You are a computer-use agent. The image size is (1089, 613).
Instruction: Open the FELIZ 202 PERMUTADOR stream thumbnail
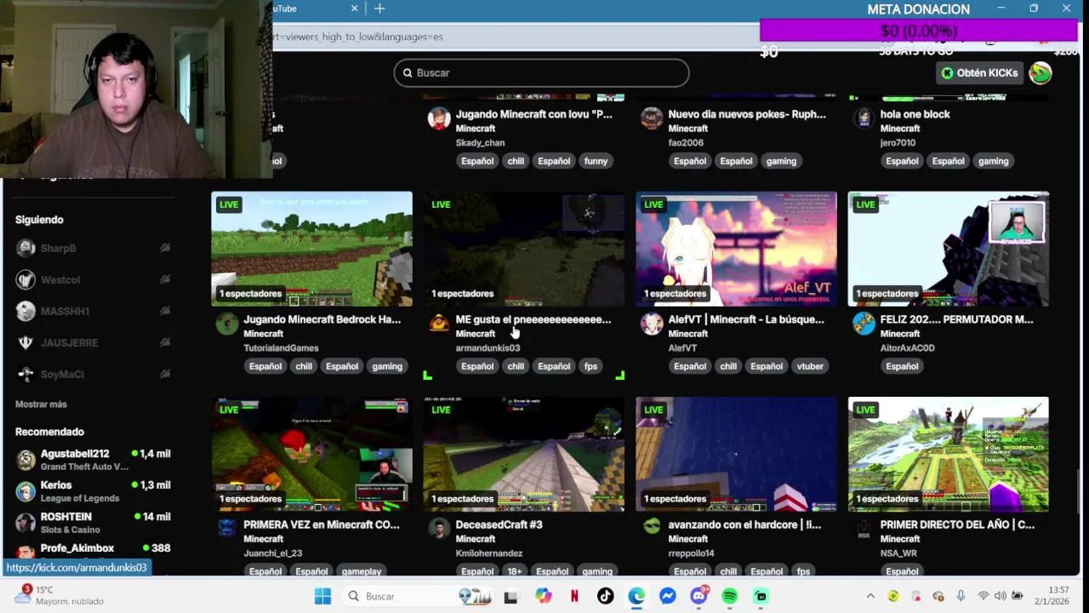(x=949, y=249)
